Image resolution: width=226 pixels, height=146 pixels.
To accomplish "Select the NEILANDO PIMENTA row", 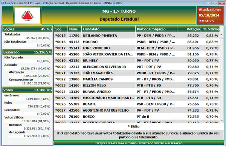I will (137, 35).
